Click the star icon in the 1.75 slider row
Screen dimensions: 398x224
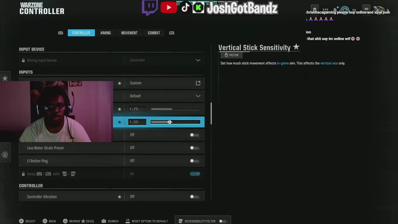coord(119,109)
